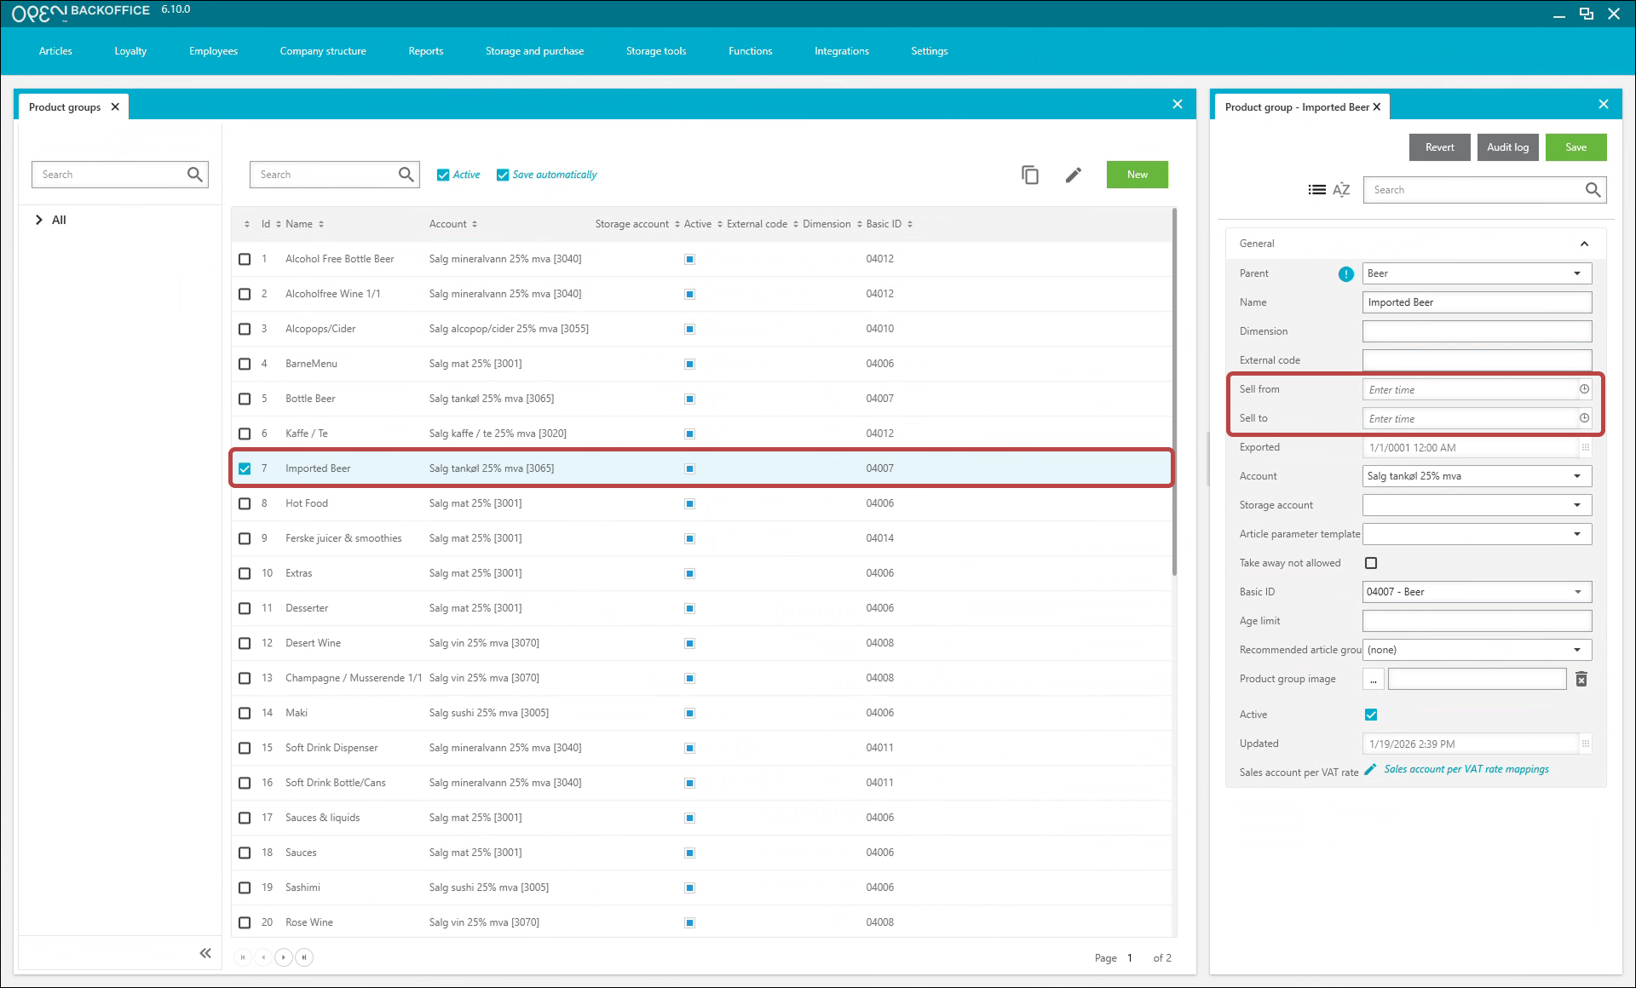
Task: Select the Alcopops/Cider row checkbox
Action: point(245,329)
